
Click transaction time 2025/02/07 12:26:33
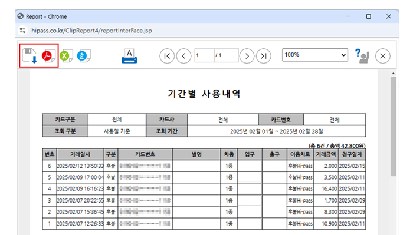[80, 223]
